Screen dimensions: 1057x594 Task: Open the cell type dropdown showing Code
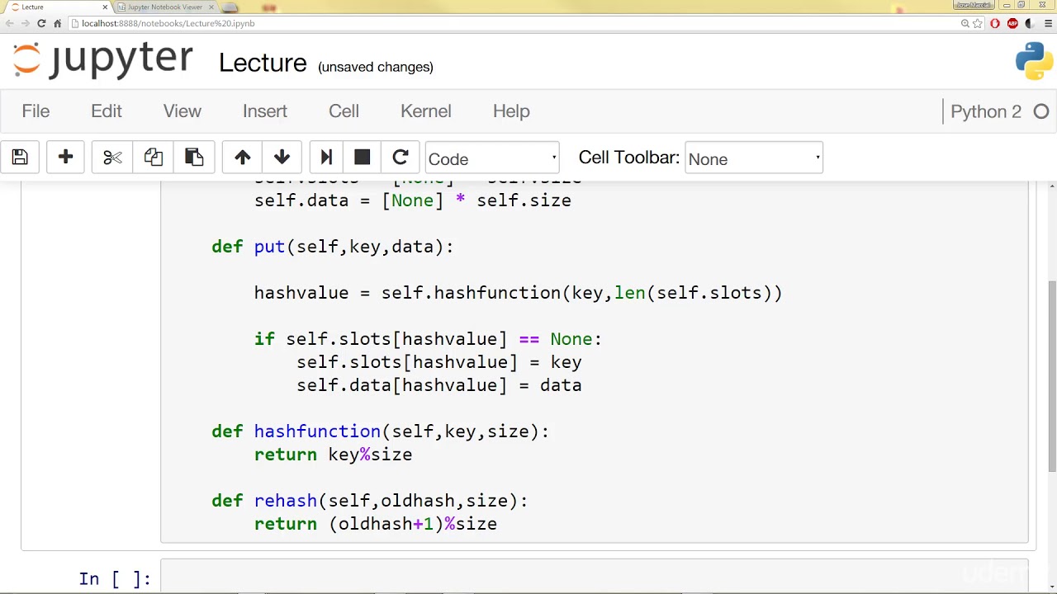pos(492,158)
